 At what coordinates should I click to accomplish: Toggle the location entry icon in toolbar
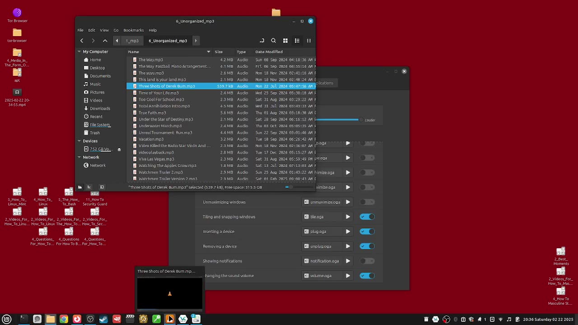[x=262, y=41]
